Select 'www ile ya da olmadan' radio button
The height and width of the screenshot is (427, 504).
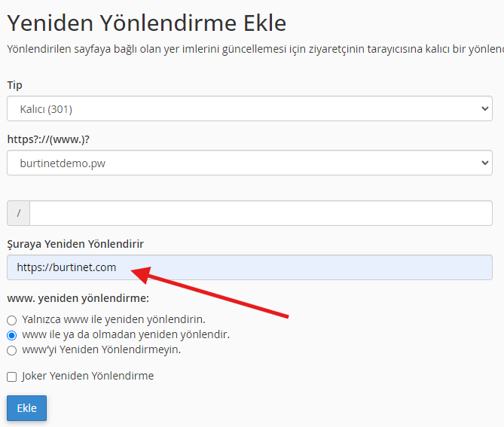[x=11, y=335]
